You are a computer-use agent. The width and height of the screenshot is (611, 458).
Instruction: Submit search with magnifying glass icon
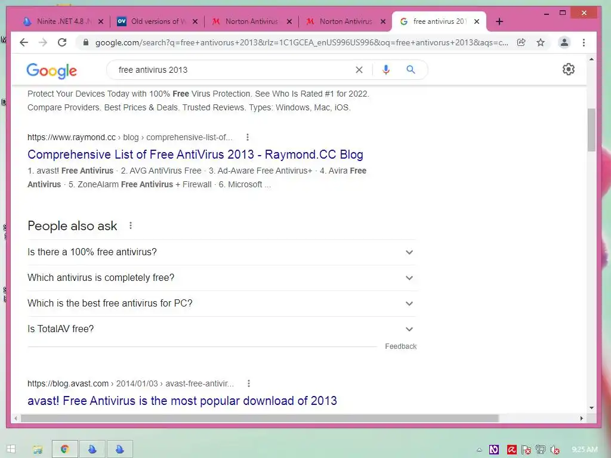click(411, 70)
